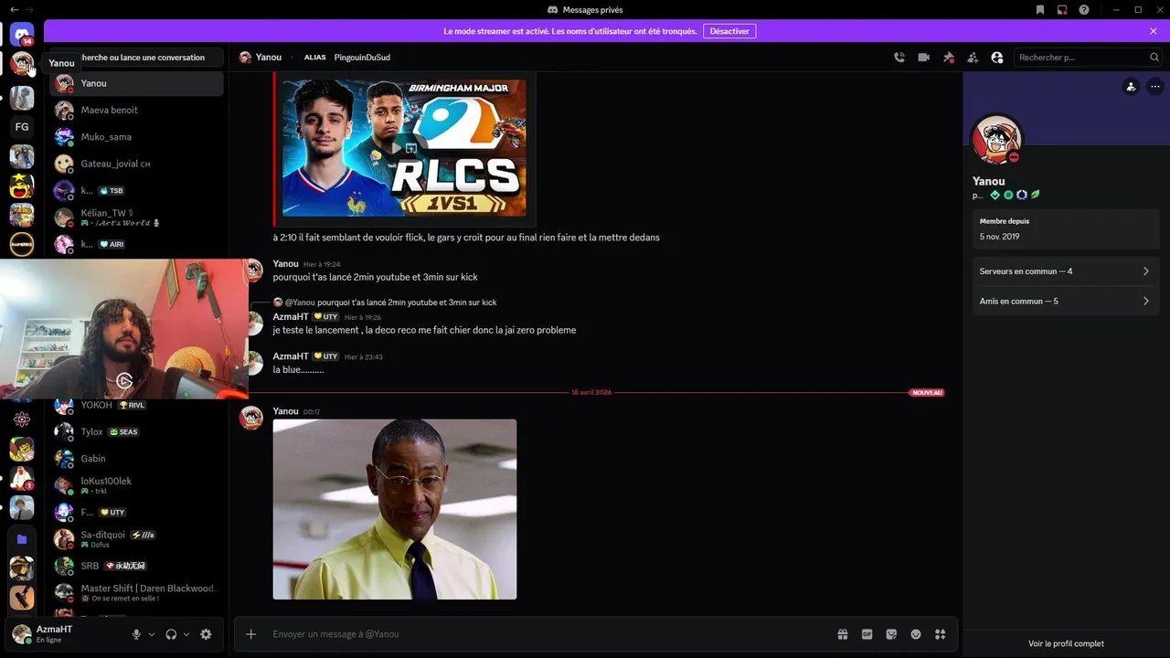Open microphone input options arrow
The width and height of the screenshot is (1170, 658).
click(152, 634)
